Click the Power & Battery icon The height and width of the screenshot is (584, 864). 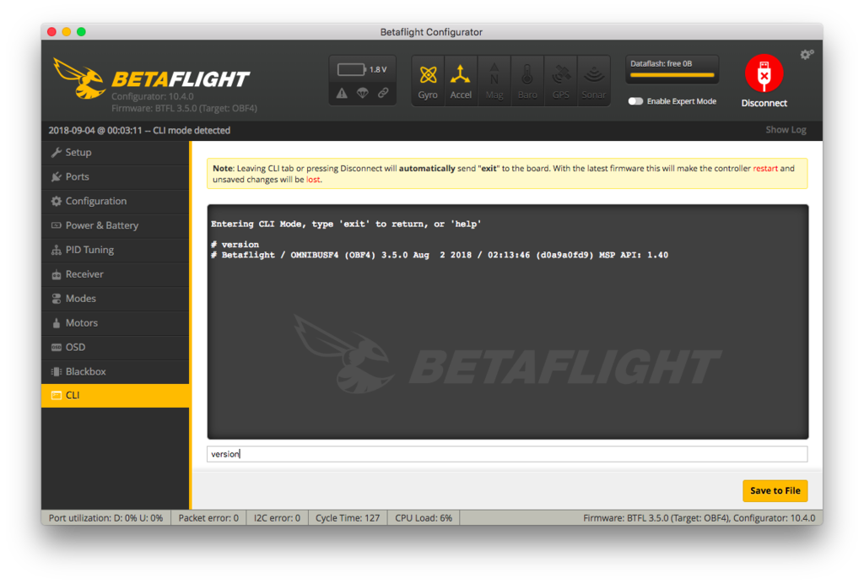pyautogui.click(x=57, y=225)
